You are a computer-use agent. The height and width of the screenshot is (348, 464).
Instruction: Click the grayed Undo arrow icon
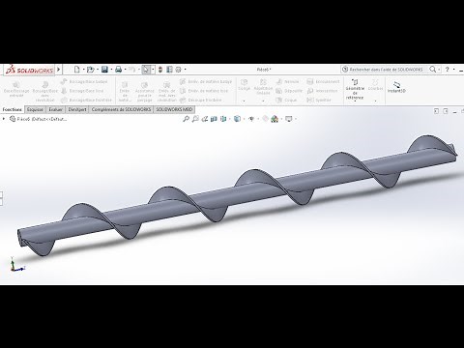pyautogui.click(x=131, y=70)
